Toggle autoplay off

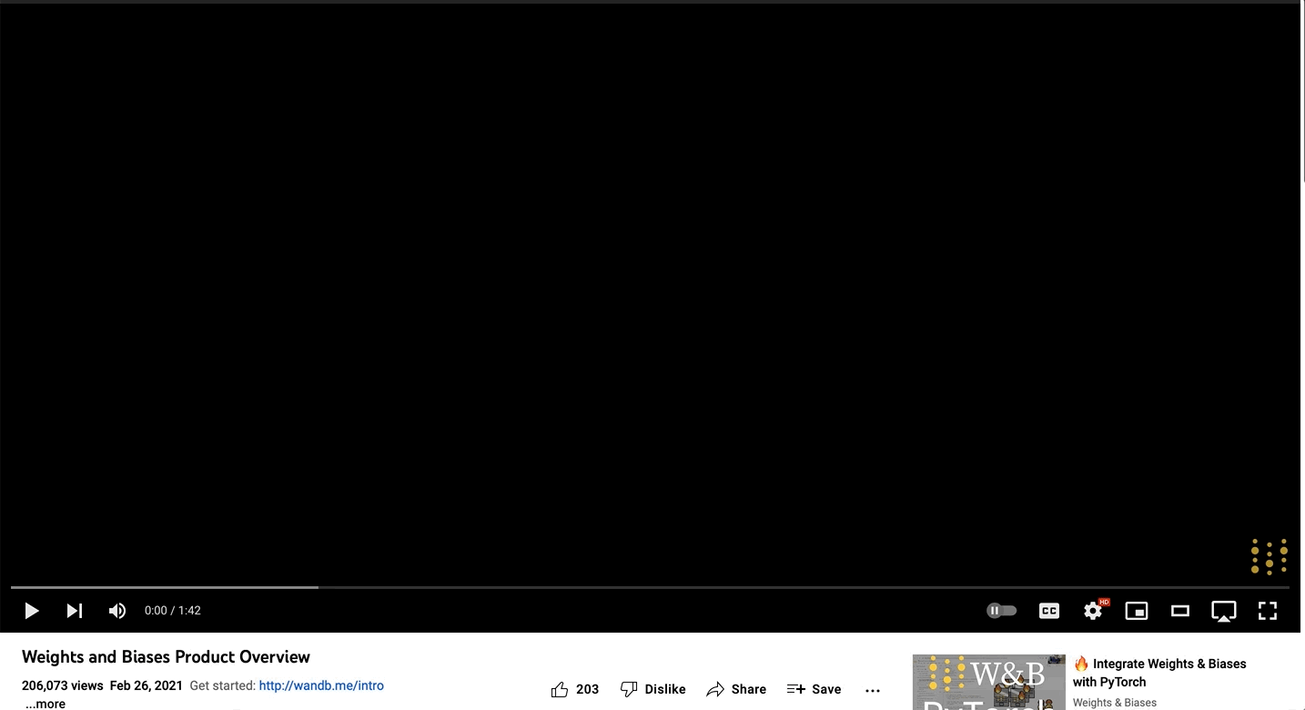coord(1002,610)
